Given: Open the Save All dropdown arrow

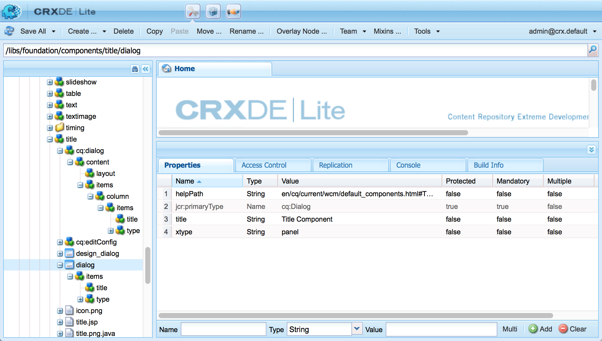Looking at the screenshot, I should [54, 31].
